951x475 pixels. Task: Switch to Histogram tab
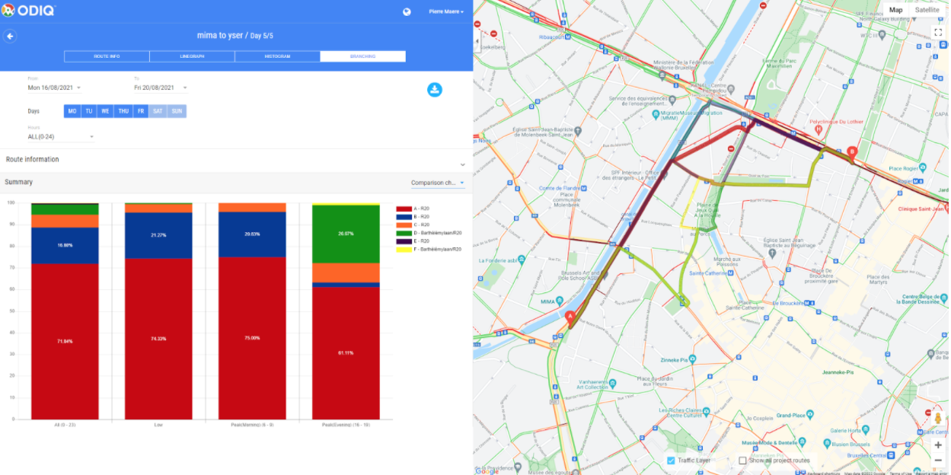click(x=277, y=56)
